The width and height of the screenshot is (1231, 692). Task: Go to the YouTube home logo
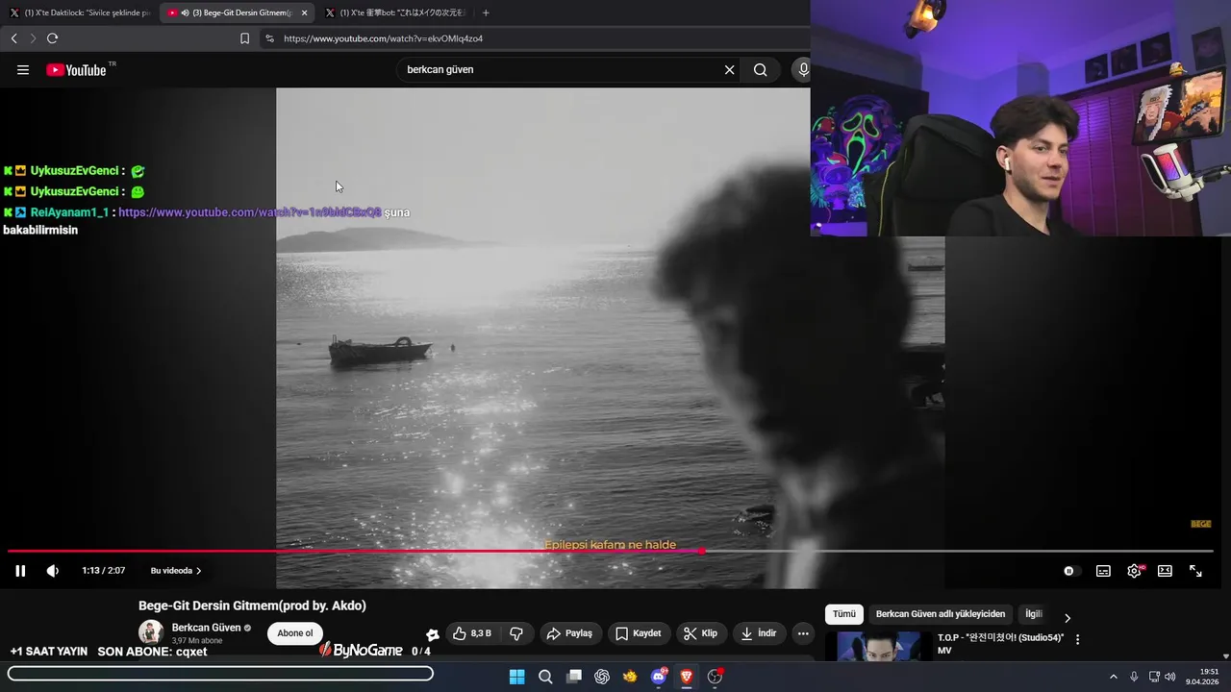coord(76,70)
